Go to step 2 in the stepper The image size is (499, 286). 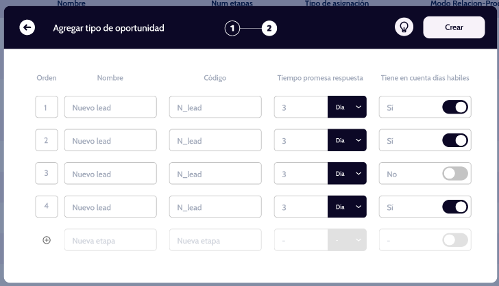point(269,28)
